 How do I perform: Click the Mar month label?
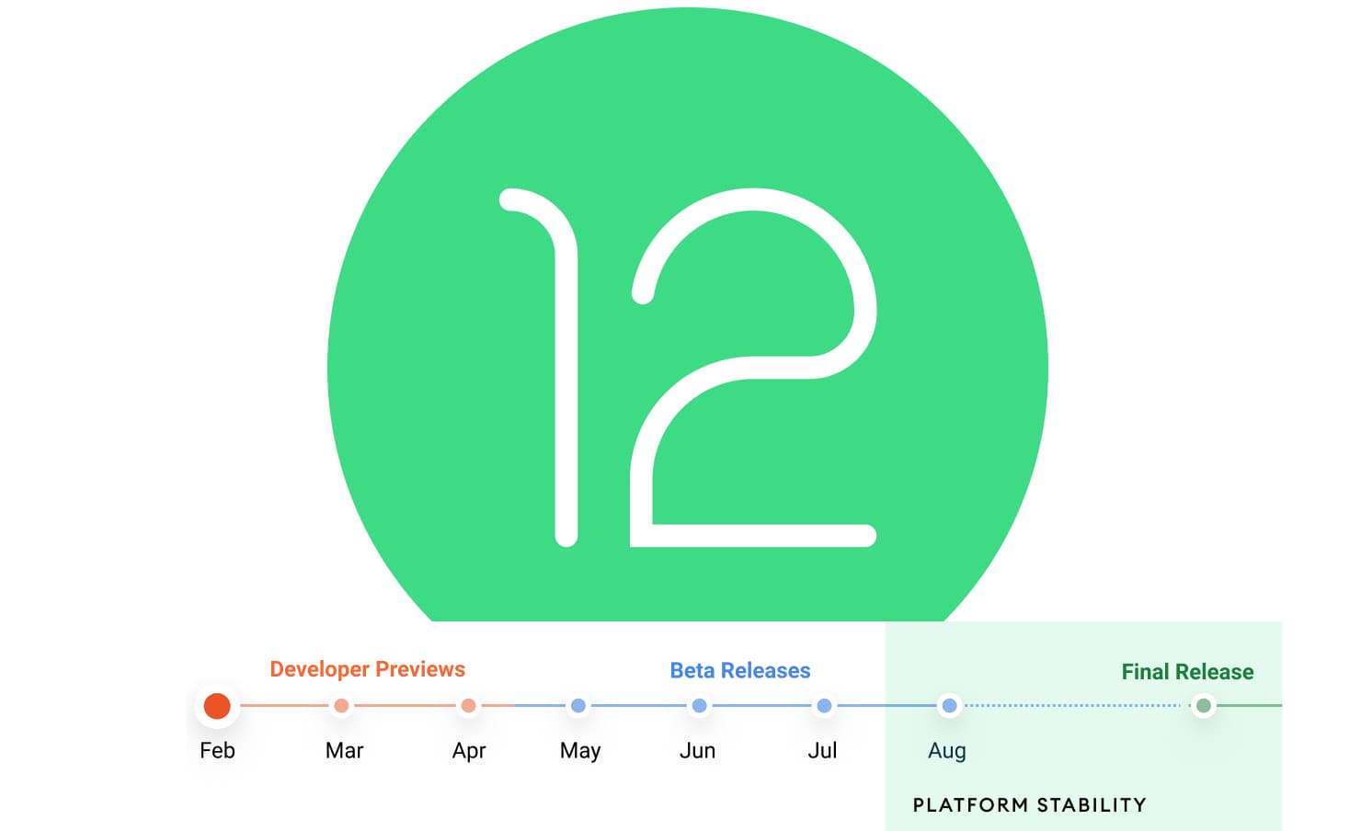(345, 751)
